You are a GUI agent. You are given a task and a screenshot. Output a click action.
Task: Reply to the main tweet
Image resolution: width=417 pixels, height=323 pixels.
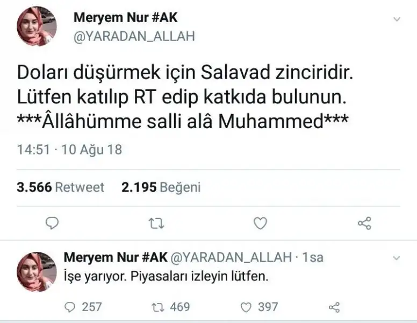coord(52,223)
